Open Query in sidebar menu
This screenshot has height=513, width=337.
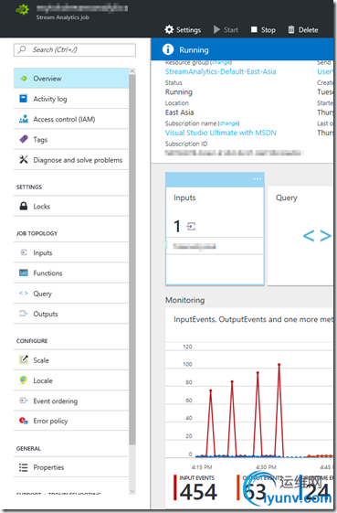coord(71,294)
